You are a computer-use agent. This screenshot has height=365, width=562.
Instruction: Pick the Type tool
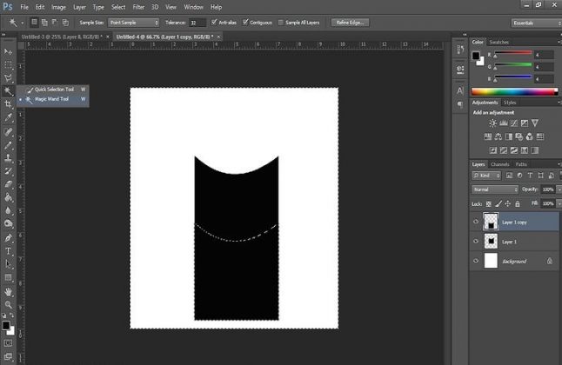click(8, 251)
